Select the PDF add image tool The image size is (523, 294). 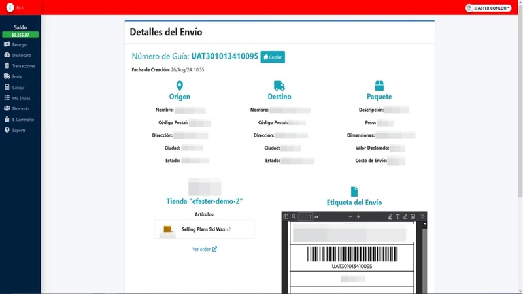[413, 217]
